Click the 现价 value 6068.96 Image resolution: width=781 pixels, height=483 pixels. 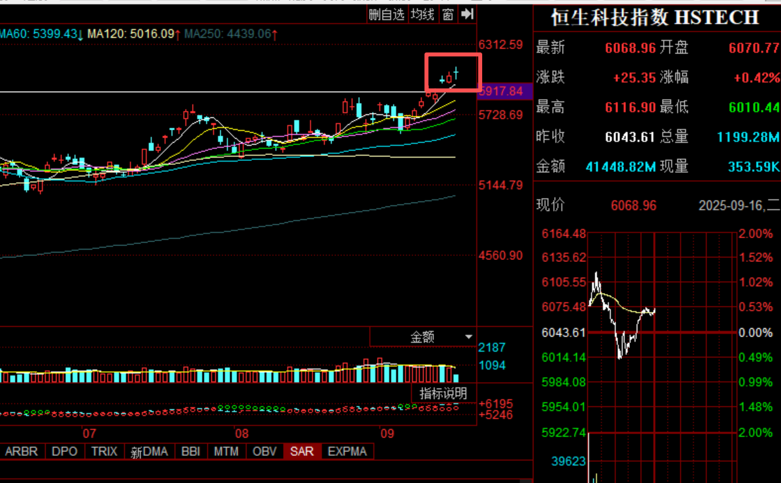pyautogui.click(x=633, y=205)
